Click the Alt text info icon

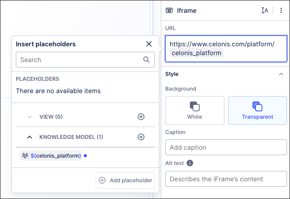(190, 163)
